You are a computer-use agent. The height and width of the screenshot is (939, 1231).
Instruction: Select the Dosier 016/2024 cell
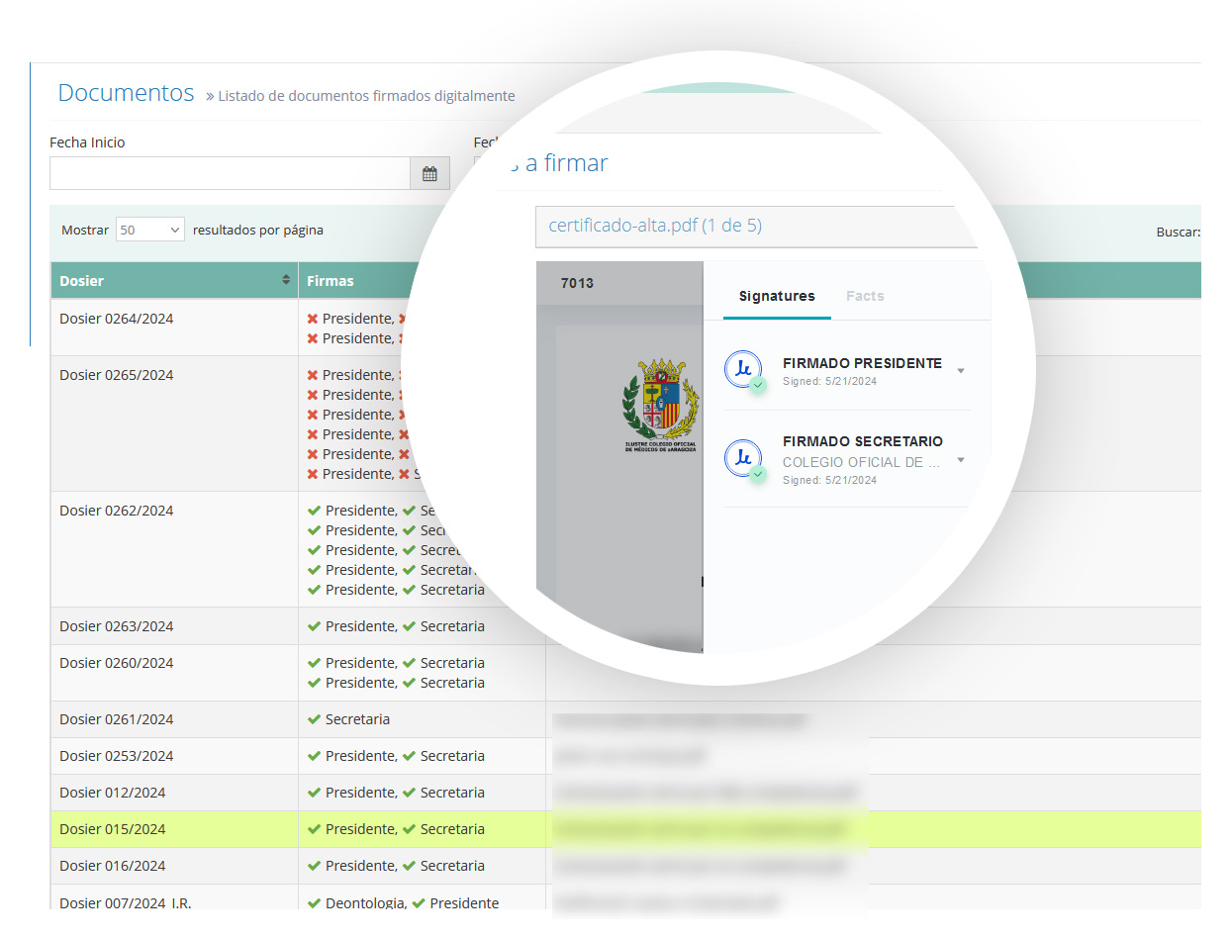174,866
